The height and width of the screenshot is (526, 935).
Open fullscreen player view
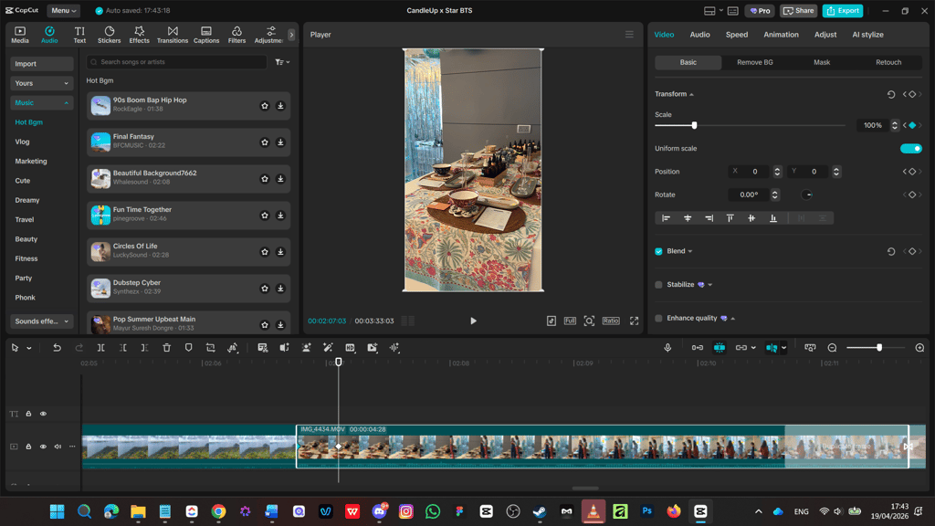point(634,321)
